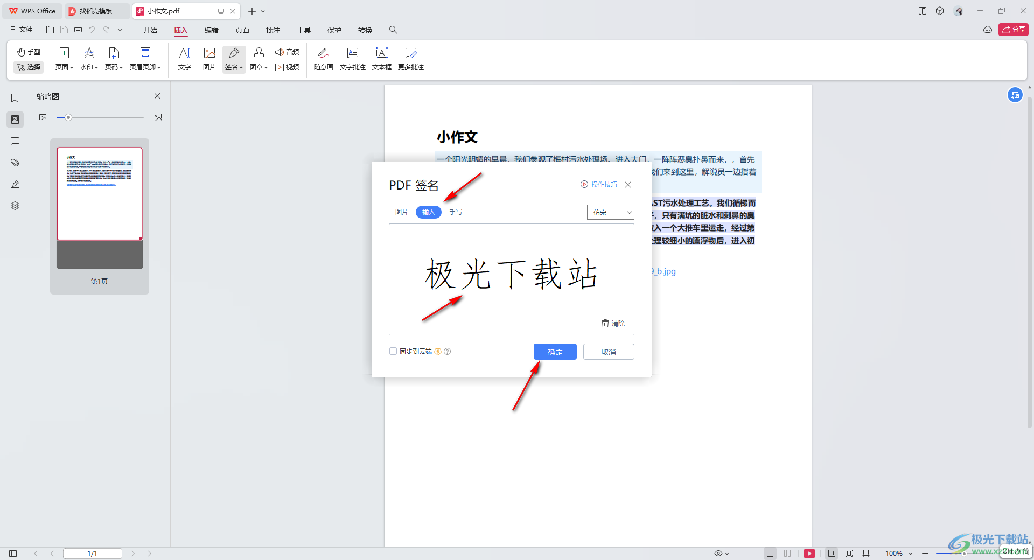
Task: Click the blue floating assistant icon
Action: pyautogui.click(x=1015, y=95)
